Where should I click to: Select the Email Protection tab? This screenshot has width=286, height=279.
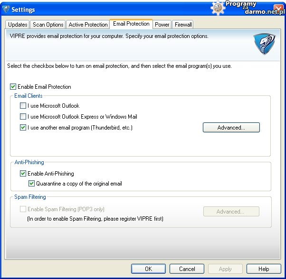point(131,24)
